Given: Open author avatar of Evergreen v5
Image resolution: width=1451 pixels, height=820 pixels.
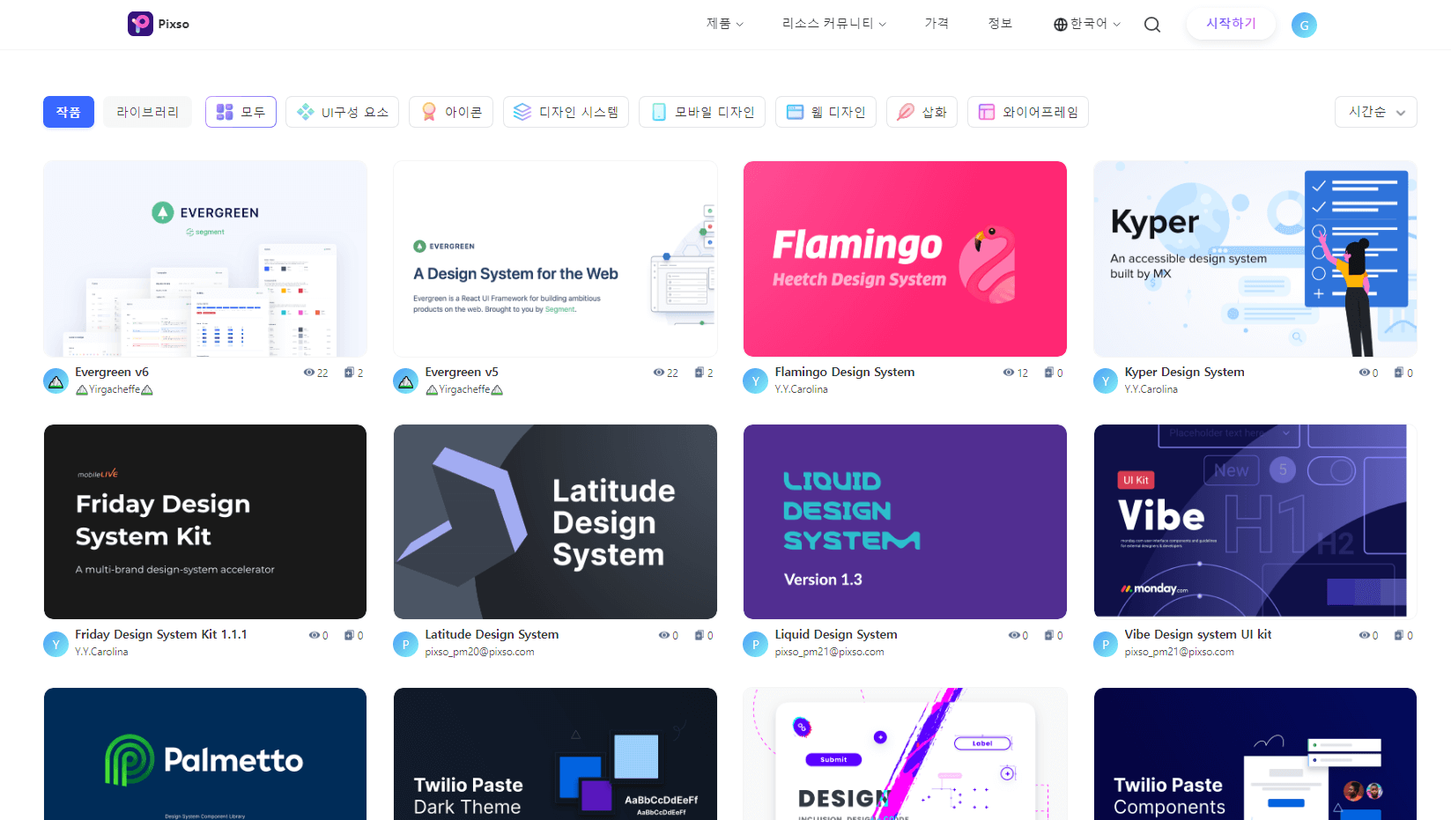Looking at the screenshot, I should pos(405,380).
